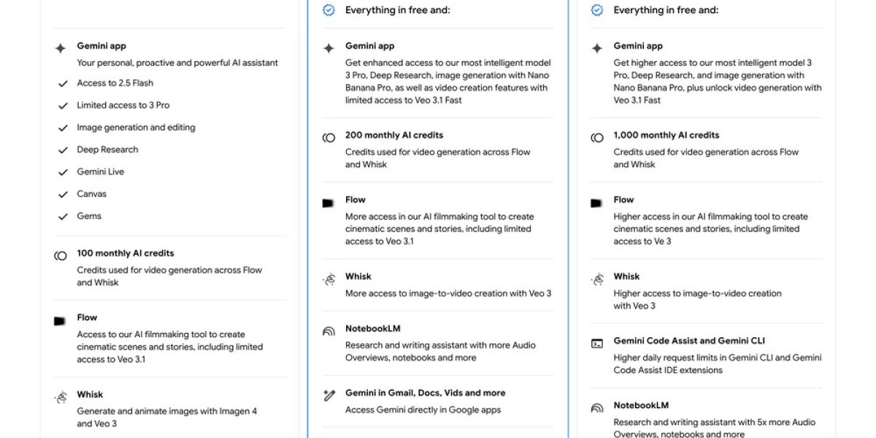The image size is (876, 438).
Task: Click the Flow icon in the middle column
Action: (328, 203)
